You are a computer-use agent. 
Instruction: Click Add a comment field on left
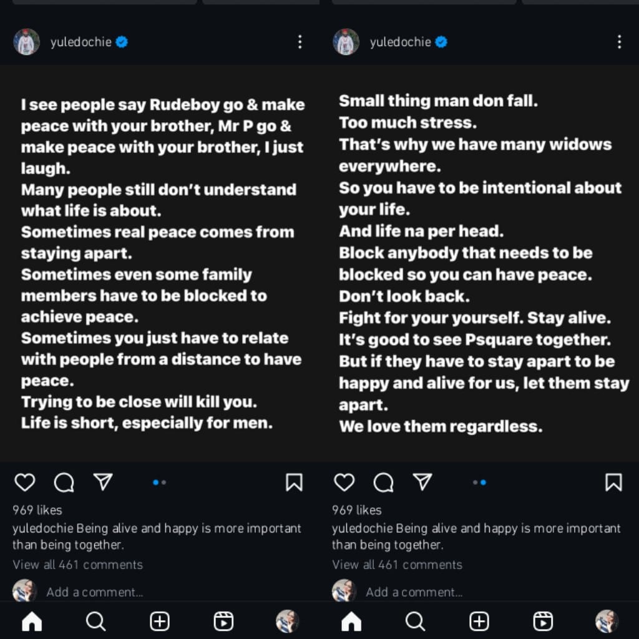click(94, 592)
